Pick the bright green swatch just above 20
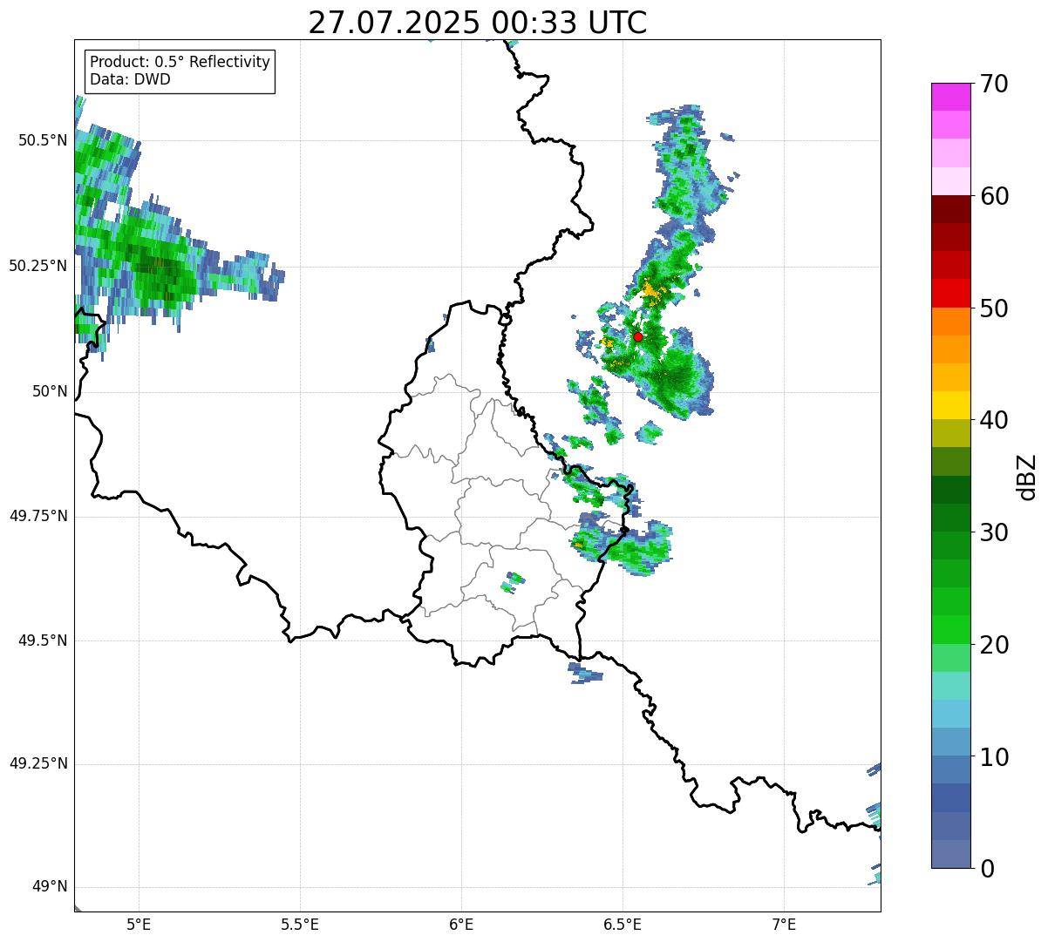This screenshot has height=942, width=1048. [x=951, y=630]
